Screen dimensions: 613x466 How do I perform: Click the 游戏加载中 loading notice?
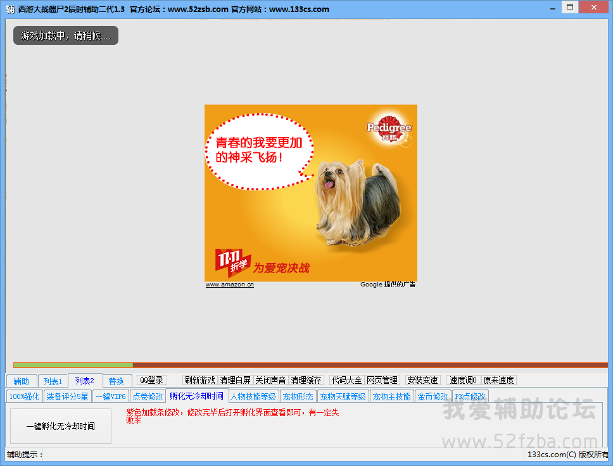pyautogui.click(x=66, y=35)
